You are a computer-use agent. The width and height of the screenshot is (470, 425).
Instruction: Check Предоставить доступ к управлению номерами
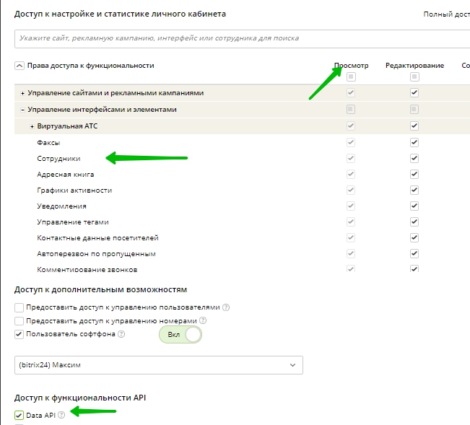(x=19, y=321)
